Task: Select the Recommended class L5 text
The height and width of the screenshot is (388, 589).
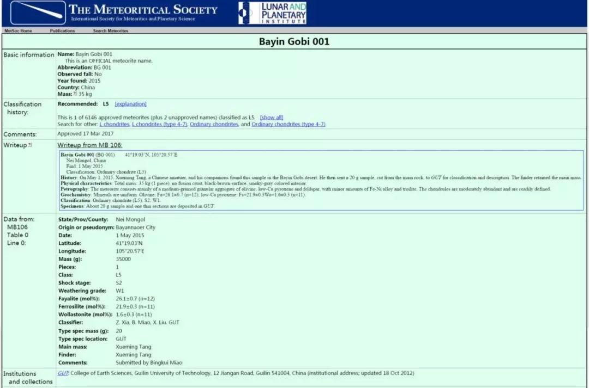Action: pos(106,104)
